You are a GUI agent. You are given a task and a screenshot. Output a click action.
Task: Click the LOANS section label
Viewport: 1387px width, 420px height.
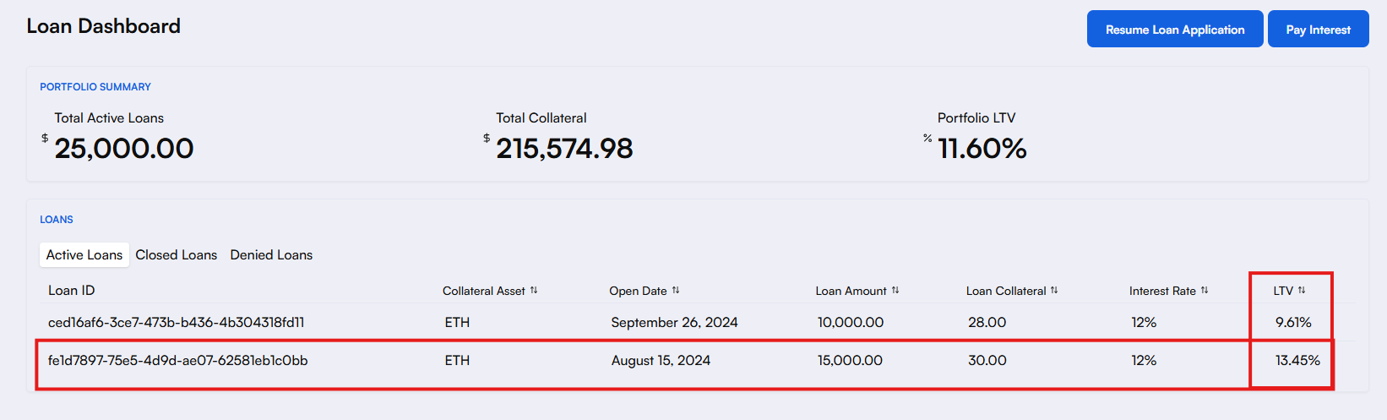click(57, 220)
